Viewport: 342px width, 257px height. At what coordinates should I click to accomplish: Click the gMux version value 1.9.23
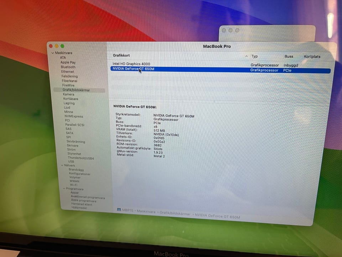coord(158,152)
